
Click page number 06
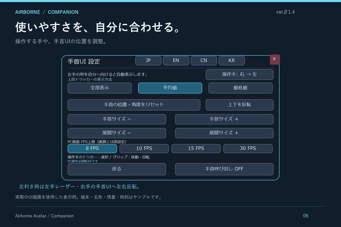coord(306,216)
